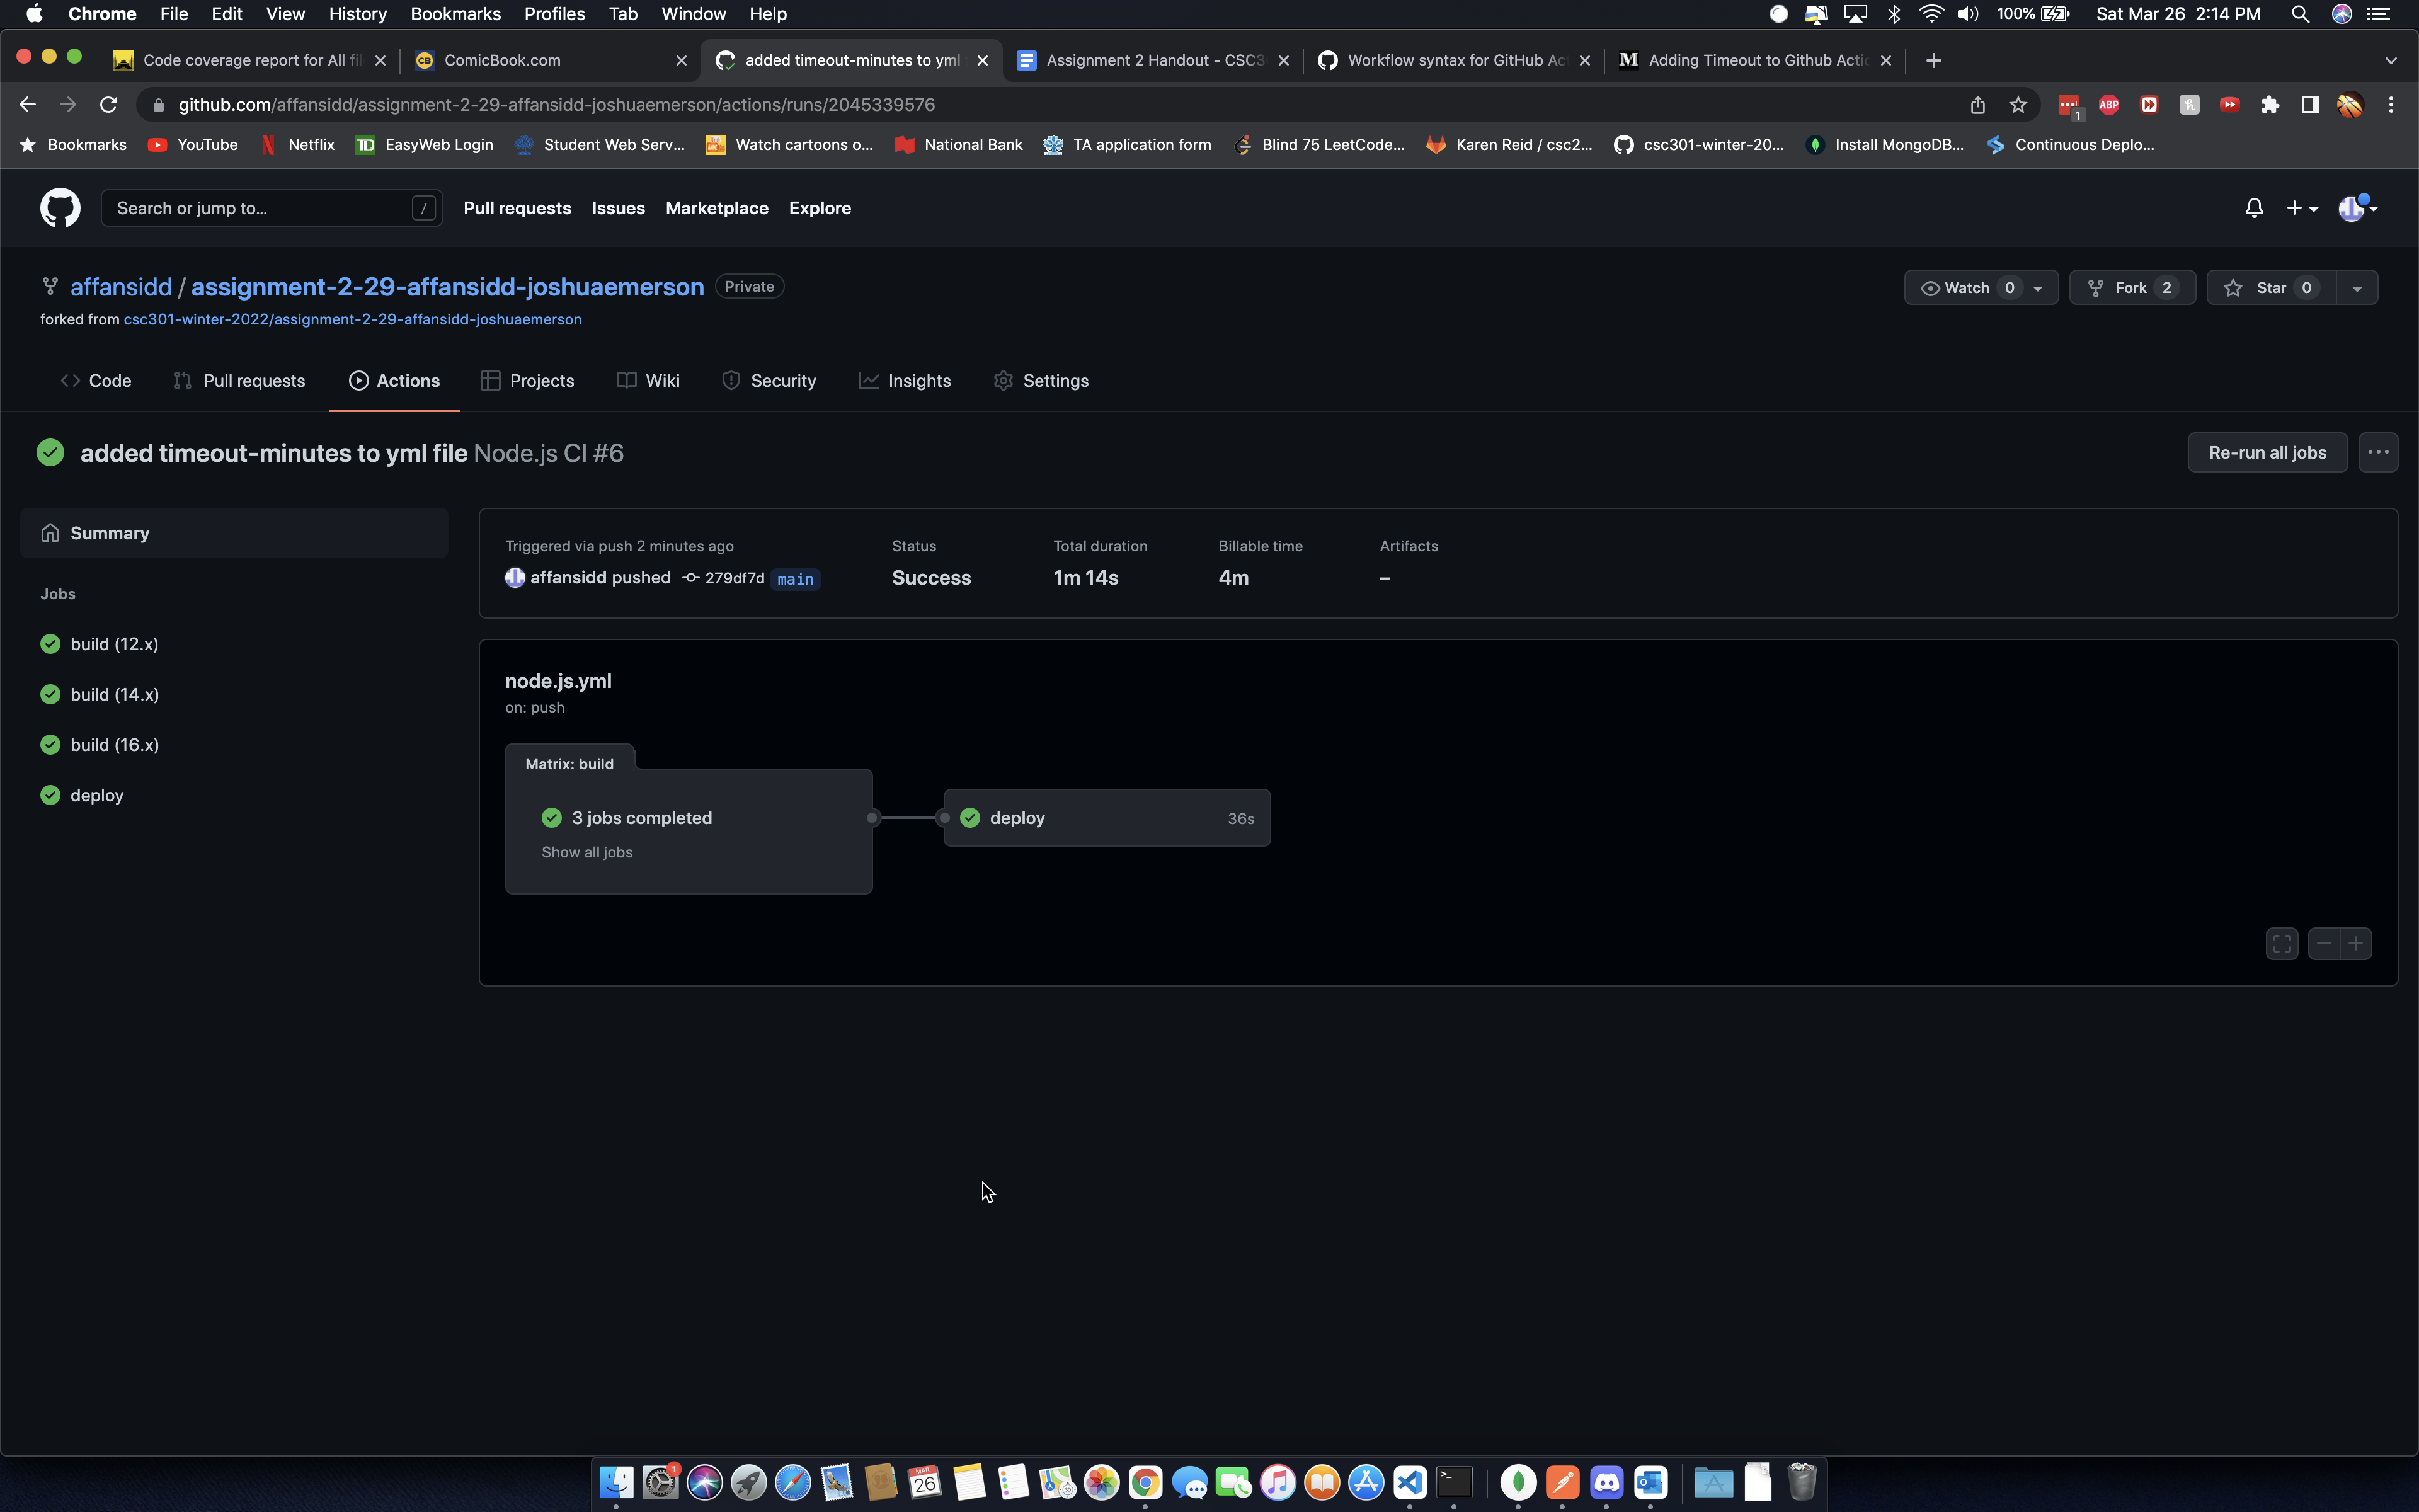Open the Profiles menu in menu bar
The width and height of the screenshot is (2419, 1512).
[554, 14]
